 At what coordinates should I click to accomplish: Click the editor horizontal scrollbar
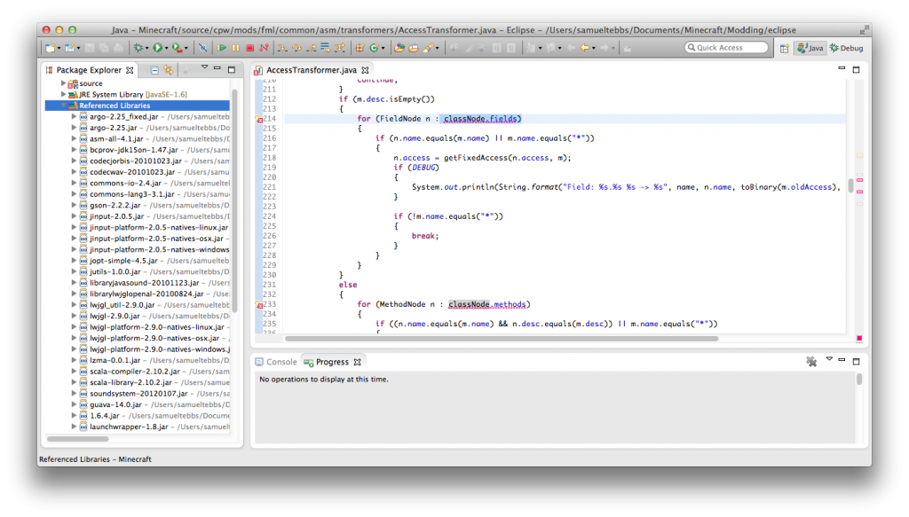click(502, 339)
